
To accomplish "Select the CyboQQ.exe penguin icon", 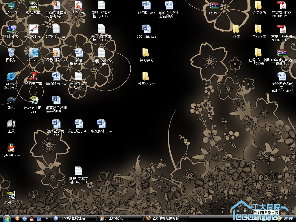I will 11,148.
